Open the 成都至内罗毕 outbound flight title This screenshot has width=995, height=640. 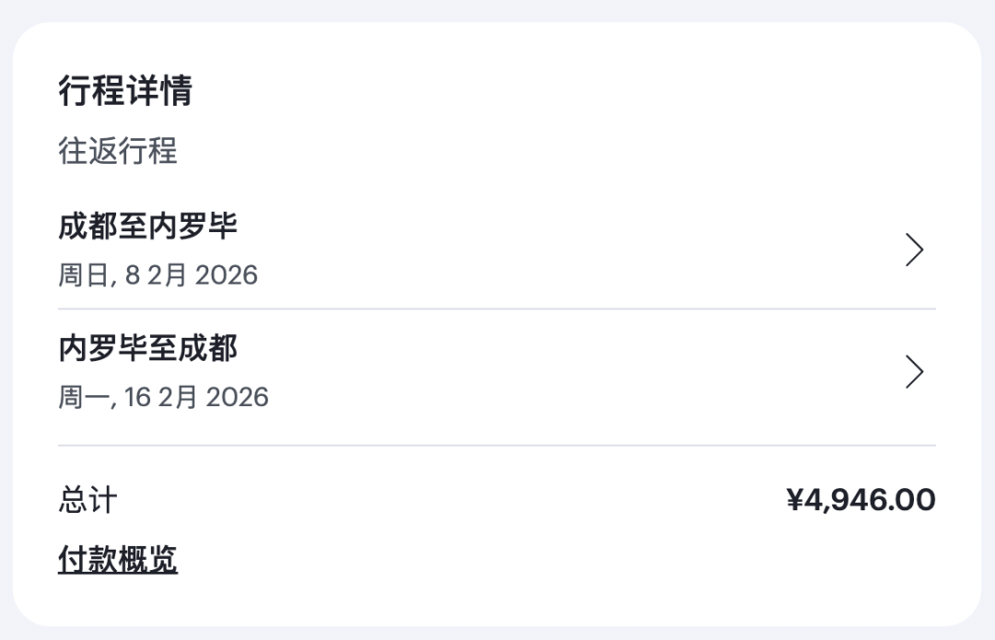point(147,226)
